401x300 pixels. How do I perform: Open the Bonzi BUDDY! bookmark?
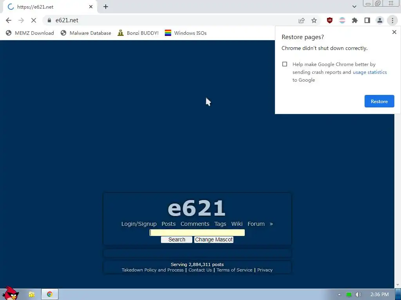click(x=138, y=33)
